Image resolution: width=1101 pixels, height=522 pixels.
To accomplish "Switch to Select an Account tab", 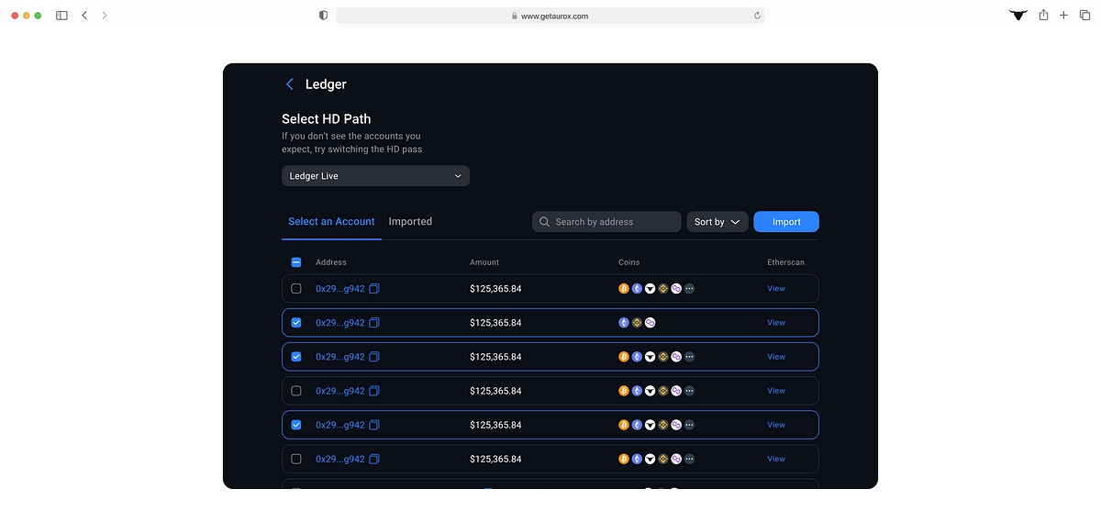I will pyautogui.click(x=331, y=222).
